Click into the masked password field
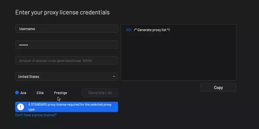259x129 pixels. (67, 45)
